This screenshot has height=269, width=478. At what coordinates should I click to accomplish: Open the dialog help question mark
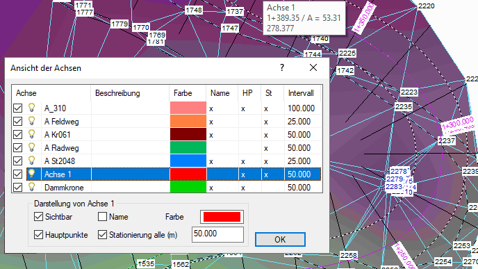point(282,67)
